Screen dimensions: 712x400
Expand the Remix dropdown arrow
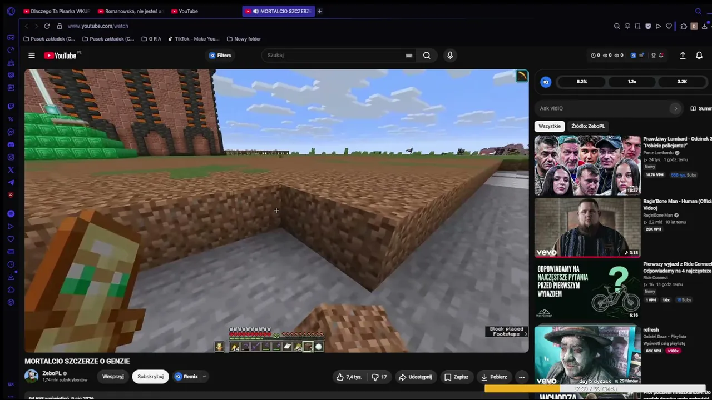click(204, 377)
